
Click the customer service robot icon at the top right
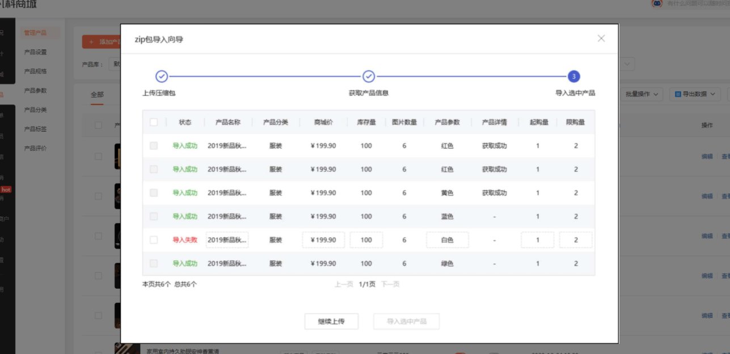click(x=657, y=3)
